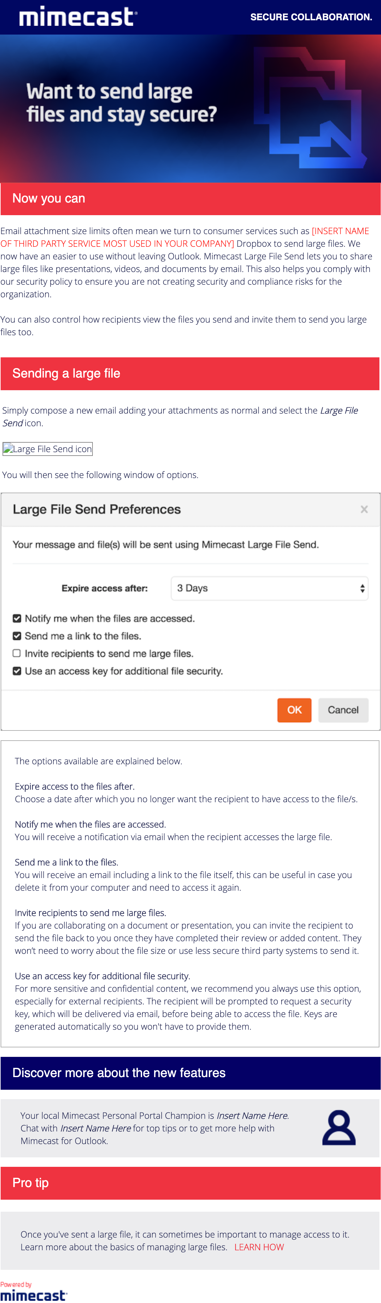
Task: Check Invite recipients to send me large files
Action: (x=17, y=653)
